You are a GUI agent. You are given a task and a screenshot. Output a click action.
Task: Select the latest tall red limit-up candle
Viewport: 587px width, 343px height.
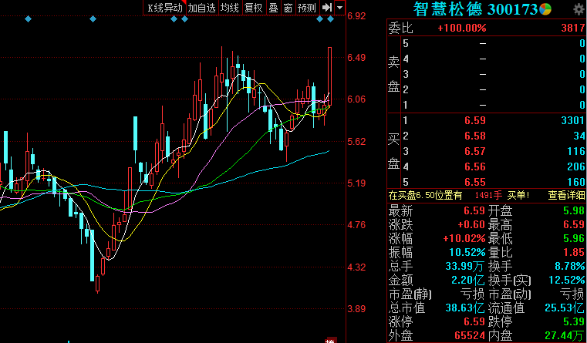[330, 76]
